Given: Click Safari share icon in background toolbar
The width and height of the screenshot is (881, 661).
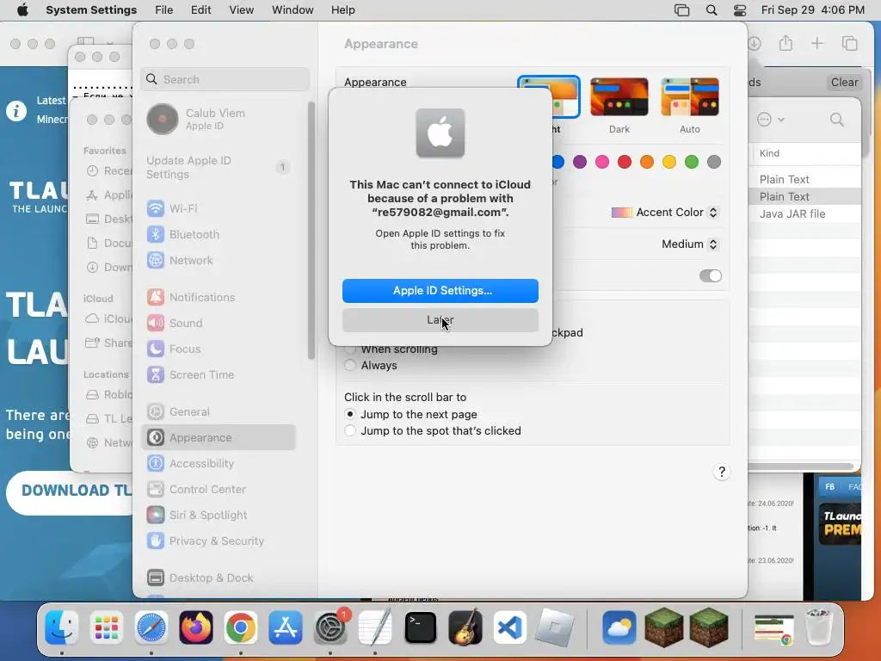Looking at the screenshot, I should (x=786, y=43).
